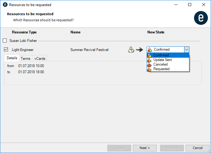The width and height of the screenshot is (211, 153).
Task: Pick Requested from the state options
Action: (x=161, y=69)
